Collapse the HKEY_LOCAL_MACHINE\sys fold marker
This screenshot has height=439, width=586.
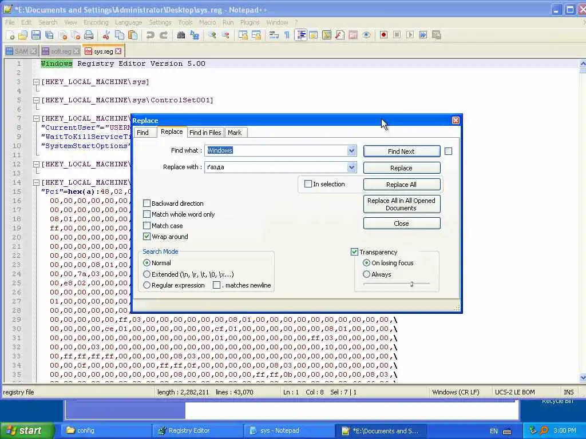click(x=36, y=82)
